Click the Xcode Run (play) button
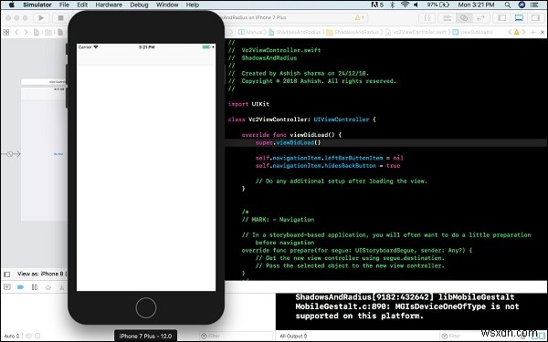The image size is (548, 342). [41, 18]
